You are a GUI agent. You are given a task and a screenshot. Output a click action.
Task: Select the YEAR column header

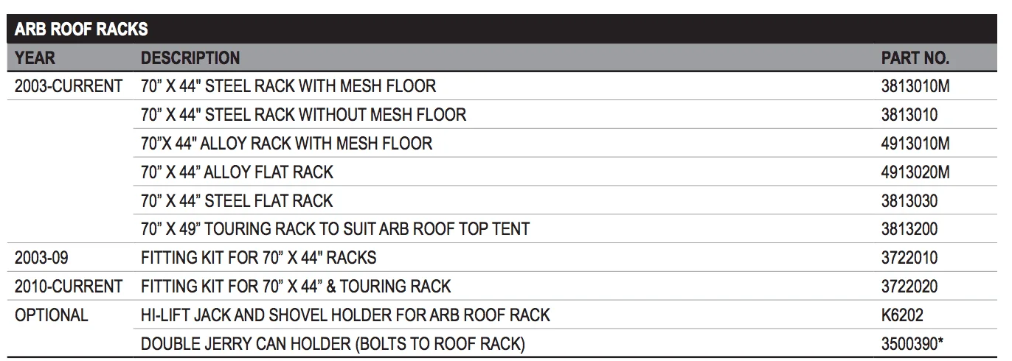click(x=35, y=57)
